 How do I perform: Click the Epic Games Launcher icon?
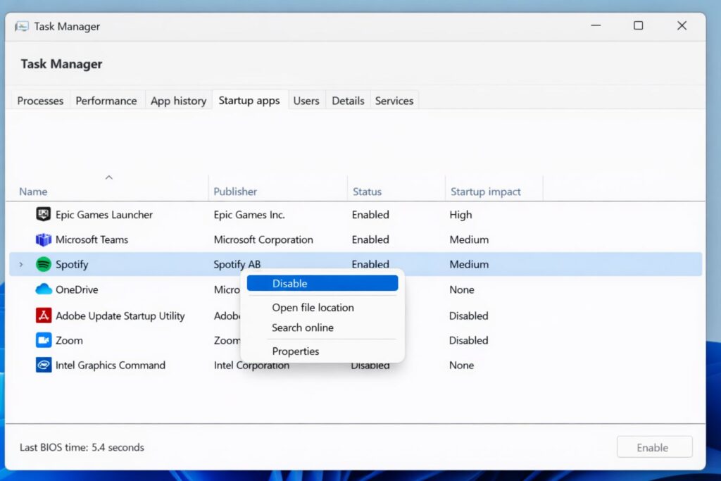(43, 215)
